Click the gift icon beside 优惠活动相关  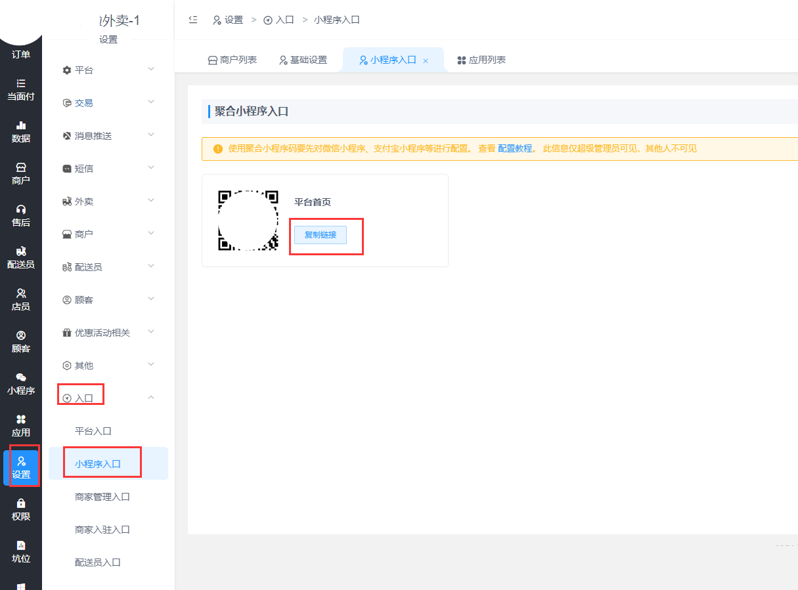coord(66,333)
